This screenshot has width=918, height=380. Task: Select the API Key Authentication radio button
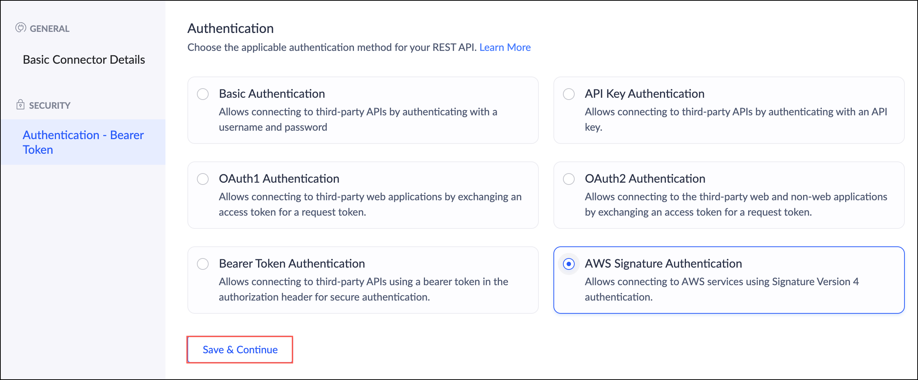[x=568, y=94]
